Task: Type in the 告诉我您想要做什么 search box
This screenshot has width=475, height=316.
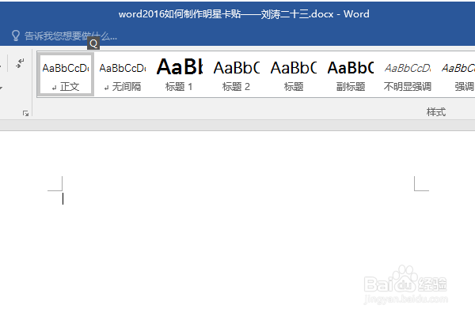Action: [70, 36]
